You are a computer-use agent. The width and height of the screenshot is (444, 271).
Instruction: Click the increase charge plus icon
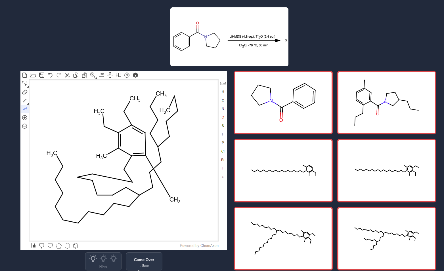click(25, 118)
